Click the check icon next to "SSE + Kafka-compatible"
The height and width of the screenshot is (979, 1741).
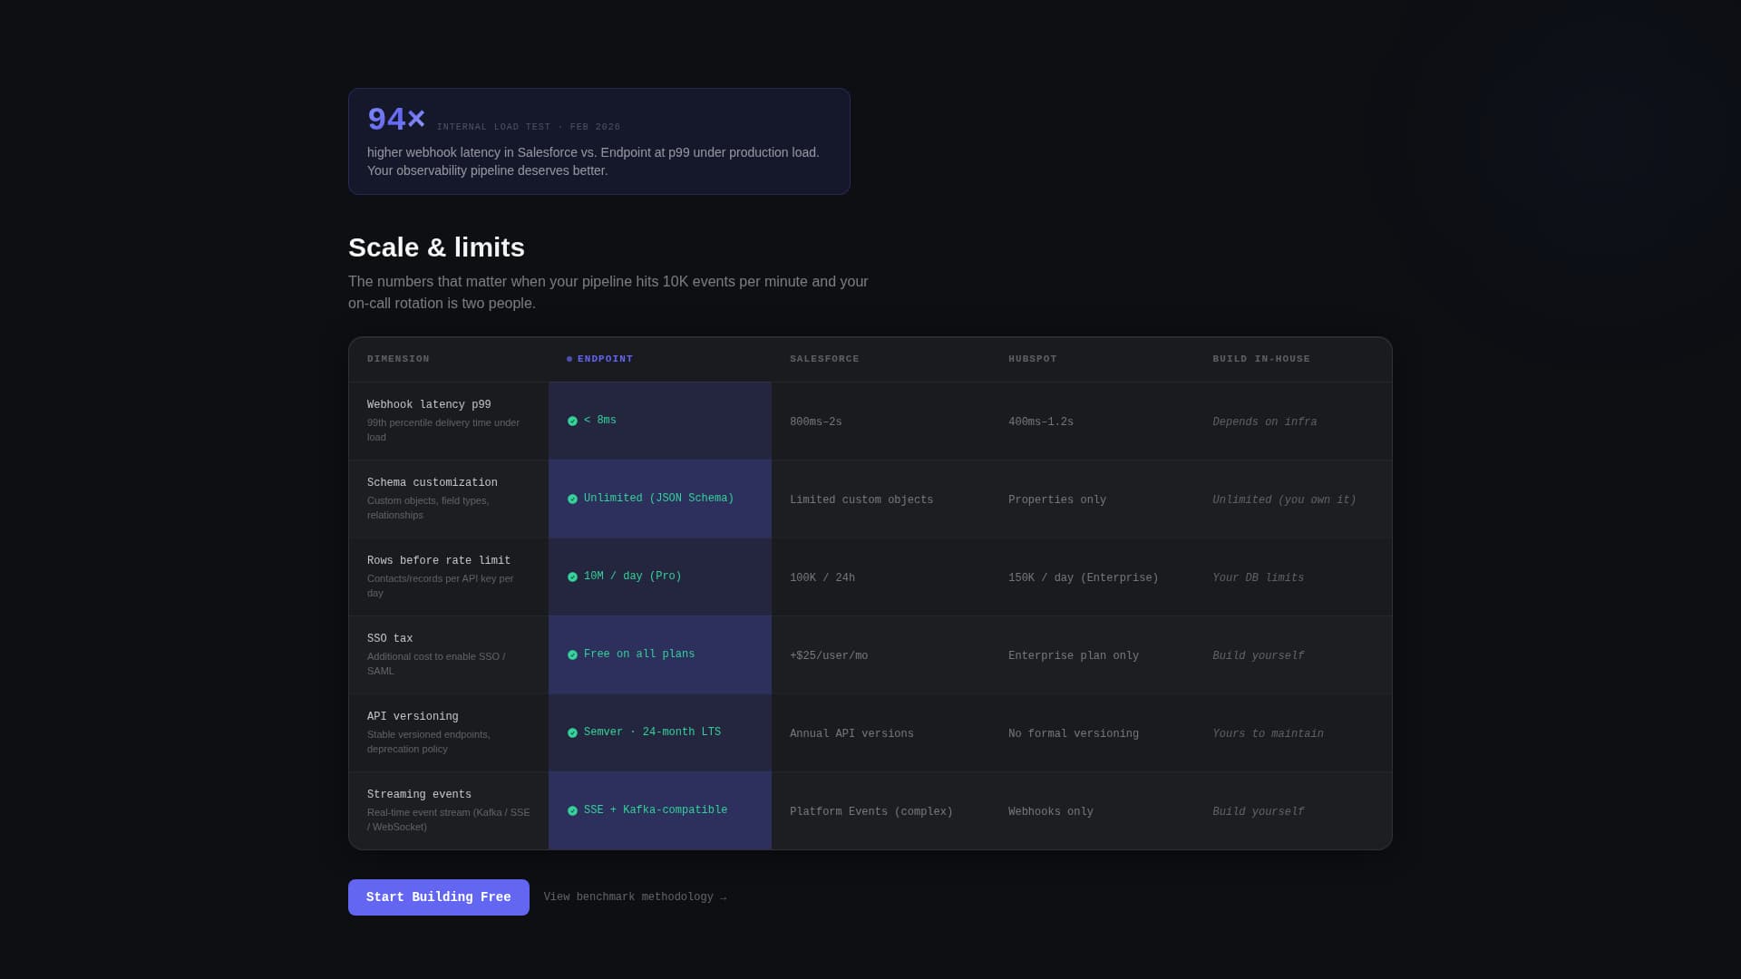click(572, 810)
